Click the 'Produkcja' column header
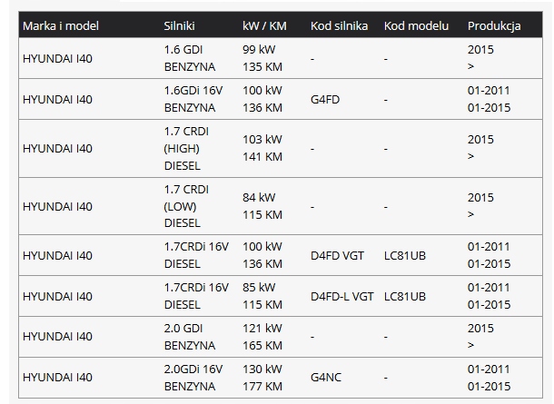 (494, 26)
